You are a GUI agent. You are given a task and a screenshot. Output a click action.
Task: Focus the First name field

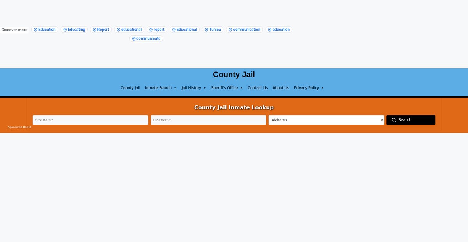90,120
